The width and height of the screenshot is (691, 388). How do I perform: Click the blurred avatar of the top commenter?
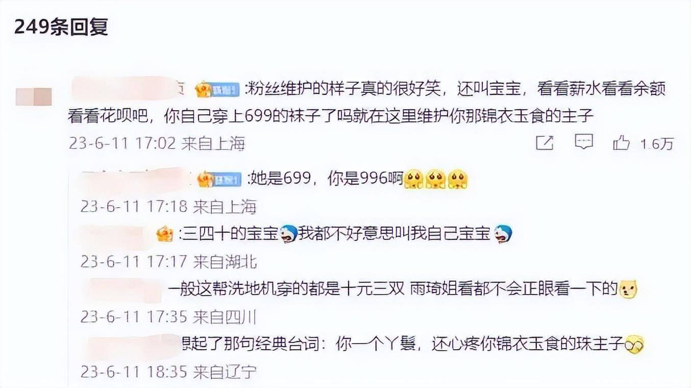[x=34, y=96]
